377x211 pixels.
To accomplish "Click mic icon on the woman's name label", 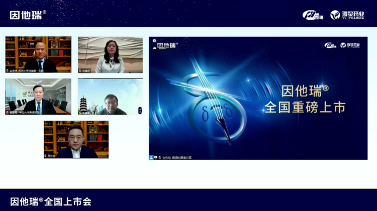I will tap(80, 71).
